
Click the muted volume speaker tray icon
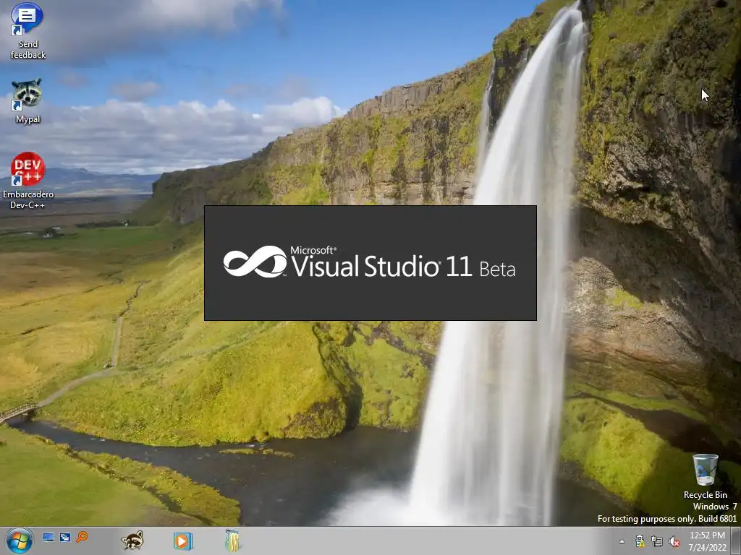pos(674,541)
